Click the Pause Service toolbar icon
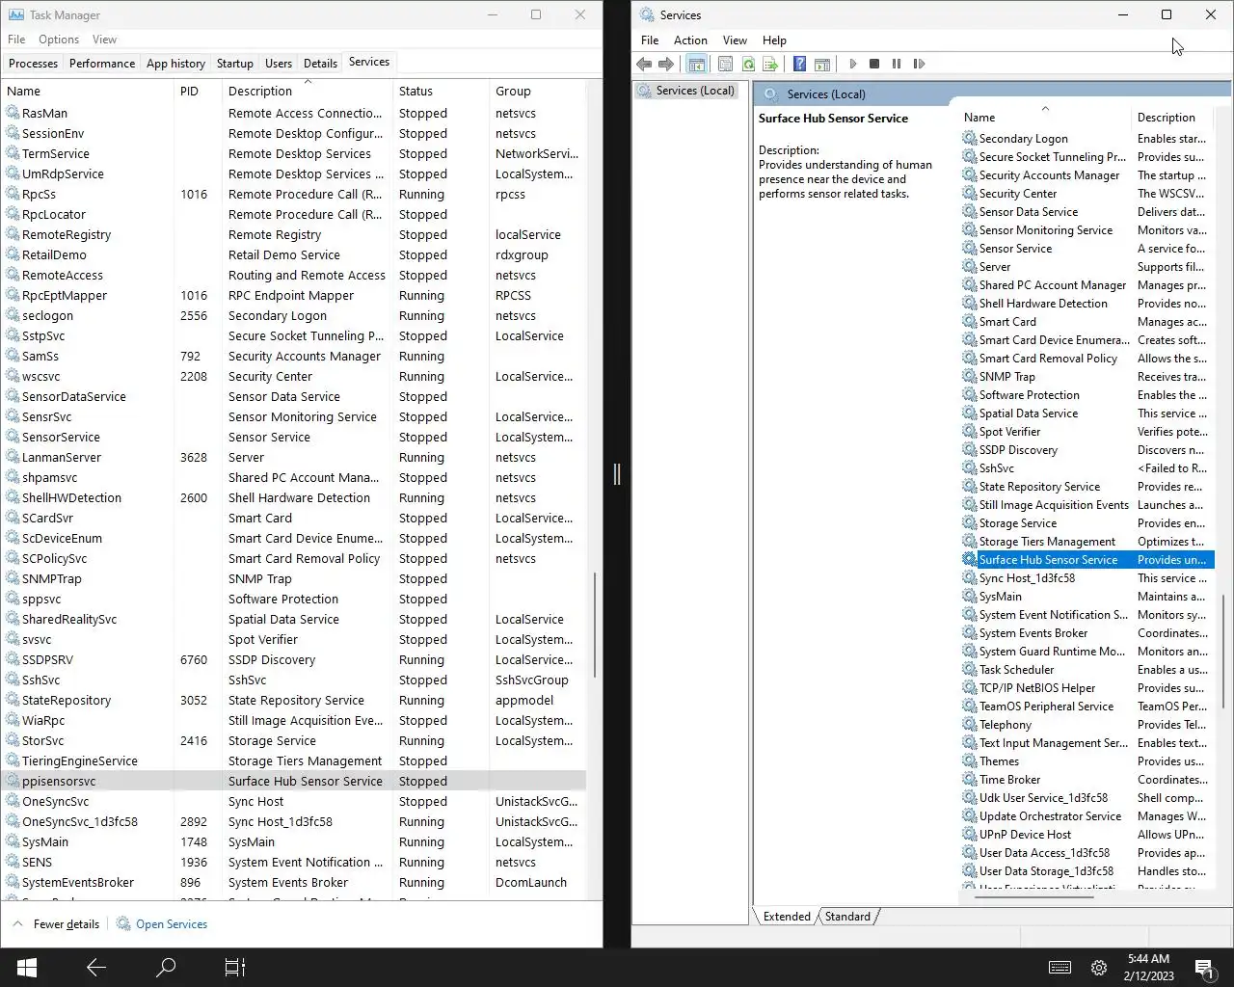 (897, 64)
